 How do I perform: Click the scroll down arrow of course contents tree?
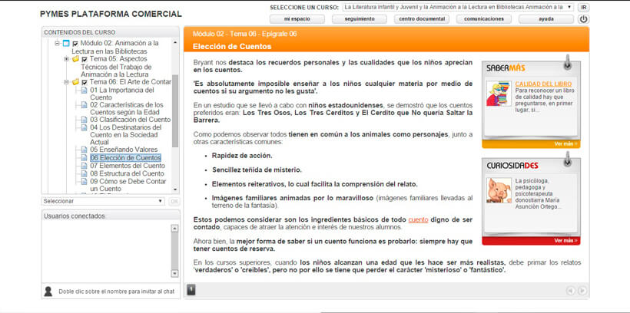[x=174, y=189]
